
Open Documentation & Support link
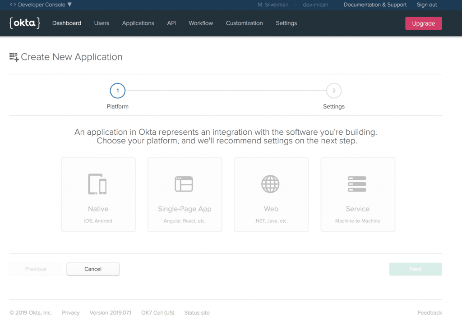375,5
